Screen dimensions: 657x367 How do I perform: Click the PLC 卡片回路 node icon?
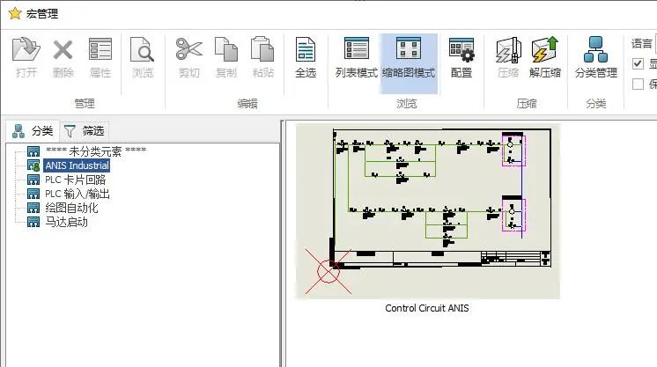coord(33,180)
